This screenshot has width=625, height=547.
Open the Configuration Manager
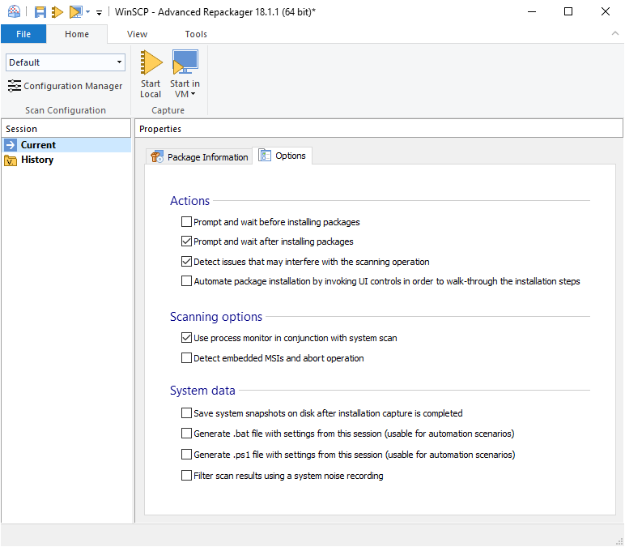[x=65, y=86]
